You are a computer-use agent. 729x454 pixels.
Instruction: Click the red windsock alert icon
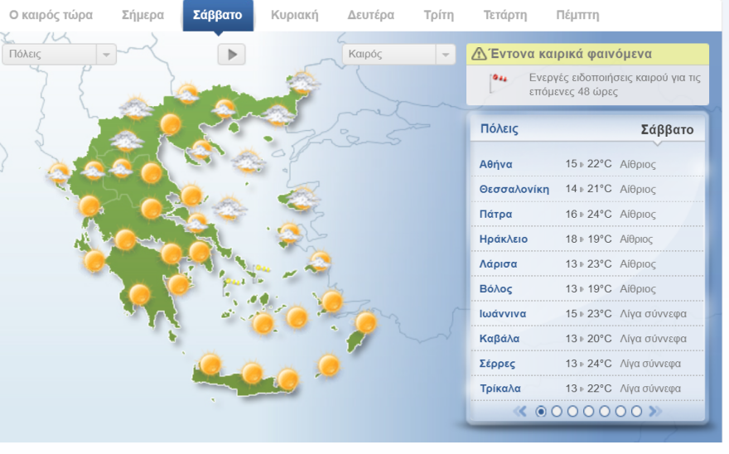point(498,80)
